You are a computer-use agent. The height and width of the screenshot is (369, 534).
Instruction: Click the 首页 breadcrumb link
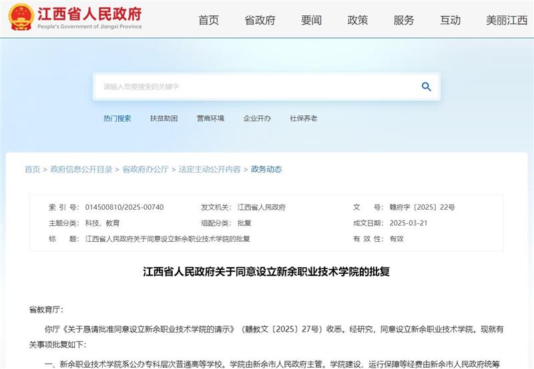pos(32,169)
